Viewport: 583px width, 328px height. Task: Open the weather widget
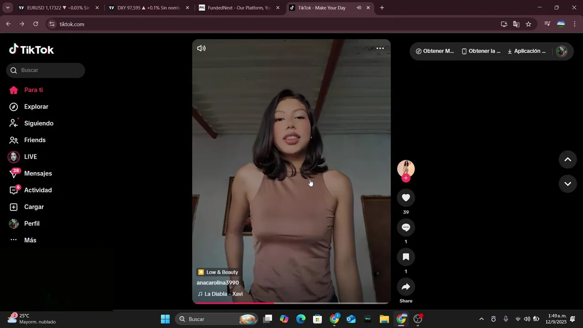(x=32, y=319)
